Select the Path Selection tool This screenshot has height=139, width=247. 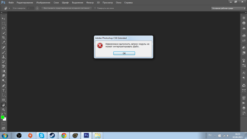pos(3,95)
